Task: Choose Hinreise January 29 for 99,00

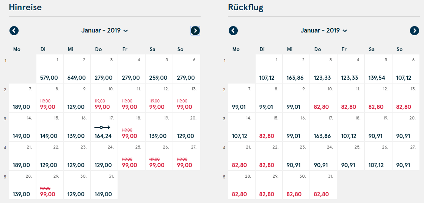Action: pyautogui.click(x=50, y=185)
